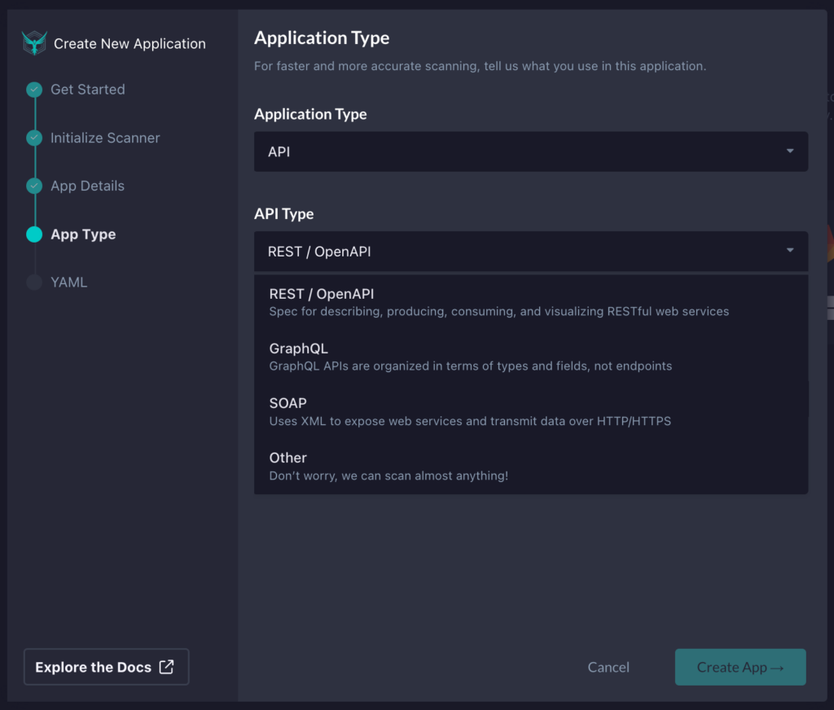Click the YAML step circle indicator
This screenshot has height=710, width=834.
[33, 282]
